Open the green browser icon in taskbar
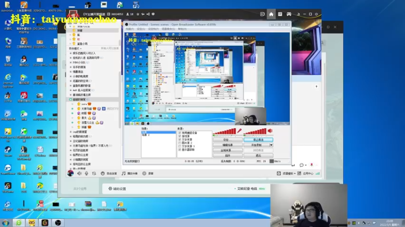Screen dimensions: 405x227 point(19,222)
